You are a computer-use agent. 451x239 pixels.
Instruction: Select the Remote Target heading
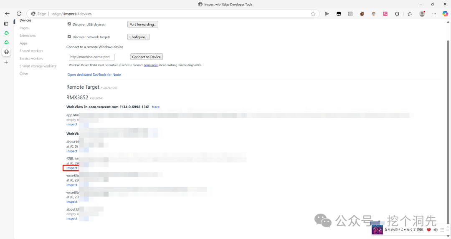(83, 87)
